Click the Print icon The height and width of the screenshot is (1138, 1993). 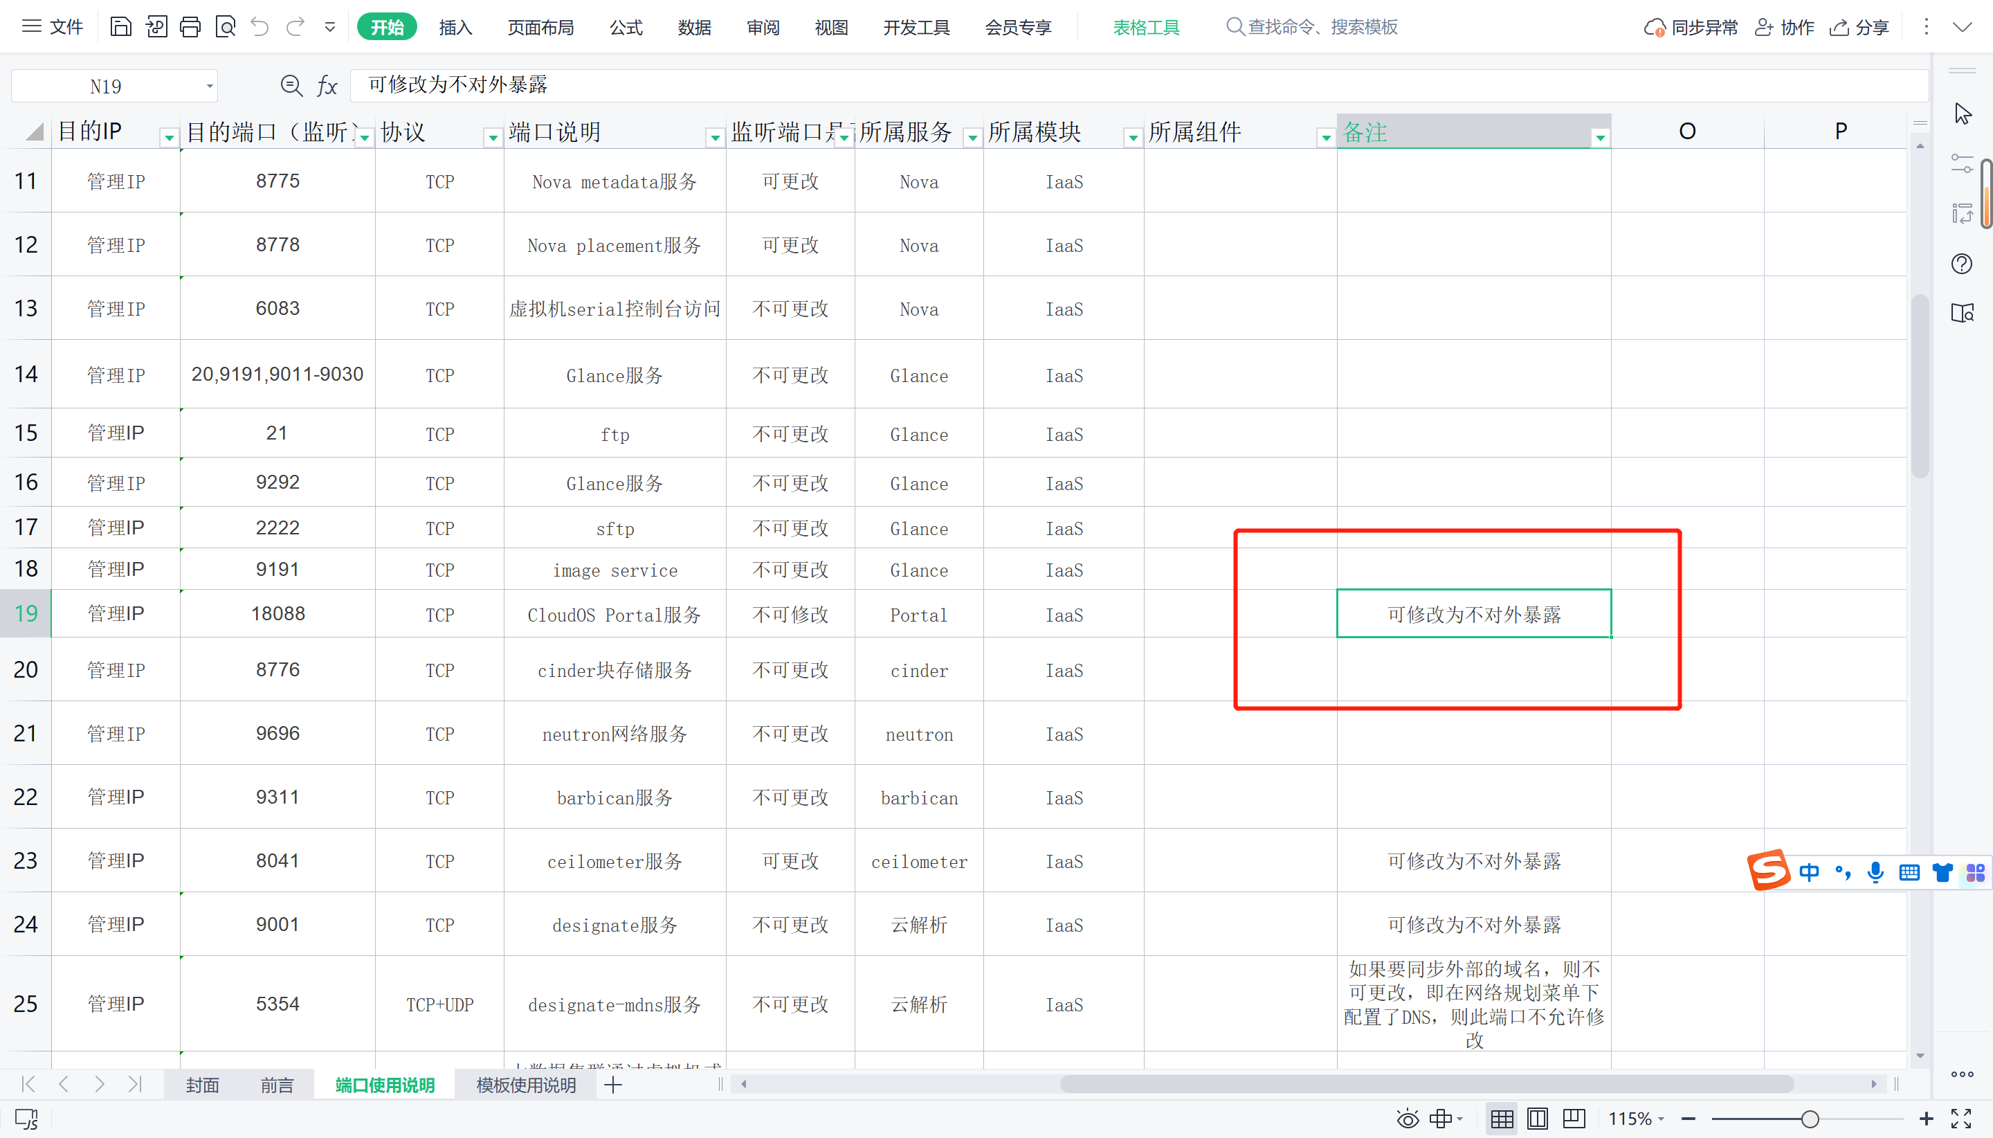click(x=190, y=28)
